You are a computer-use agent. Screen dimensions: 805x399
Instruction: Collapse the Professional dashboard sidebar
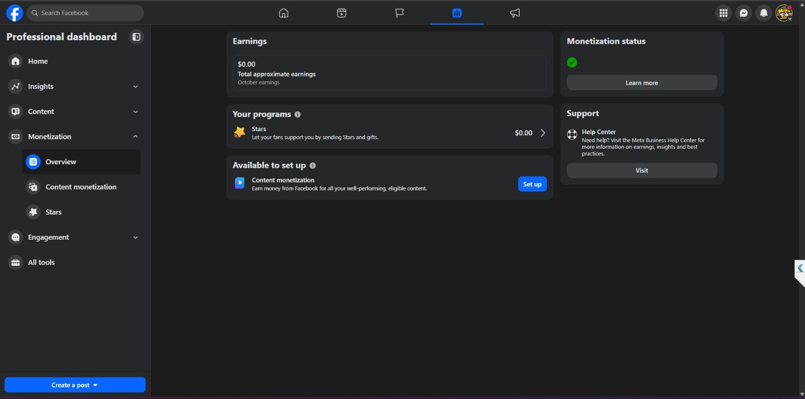(x=136, y=37)
